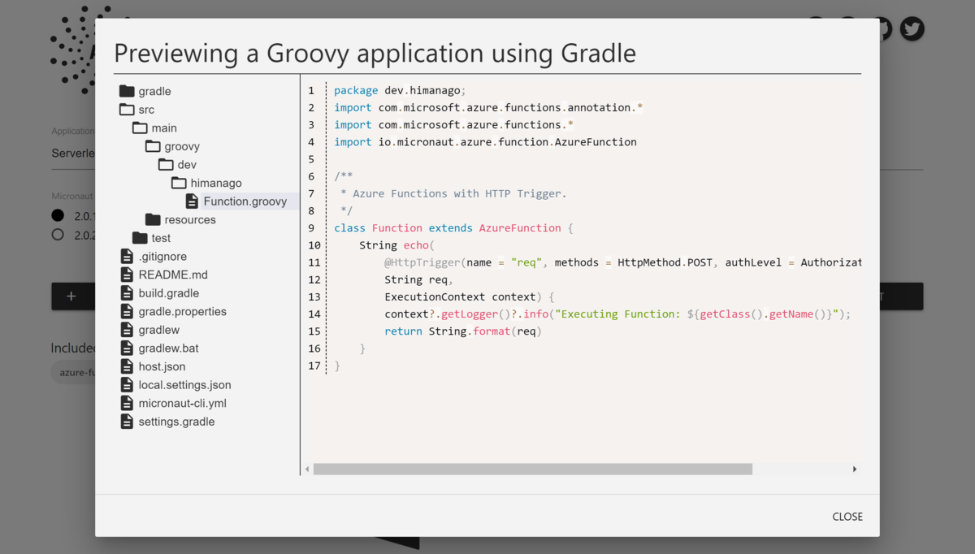Click the code horizontal scrollbar thumb
Screen dimensions: 975x554
tap(533, 469)
